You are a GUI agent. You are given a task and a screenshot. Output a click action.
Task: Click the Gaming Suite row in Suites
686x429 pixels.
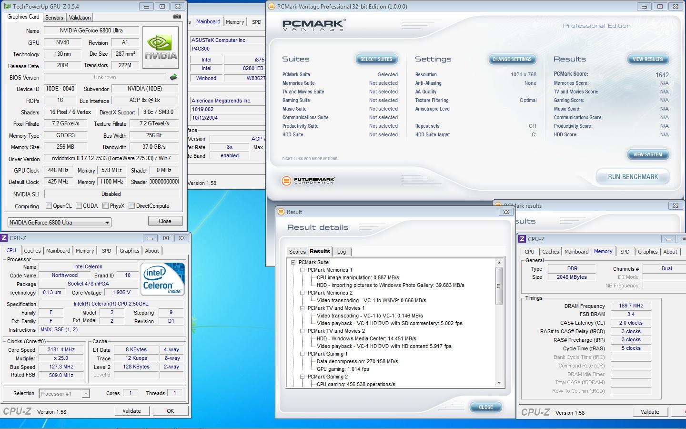pyautogui.click(x=340, y=100)
